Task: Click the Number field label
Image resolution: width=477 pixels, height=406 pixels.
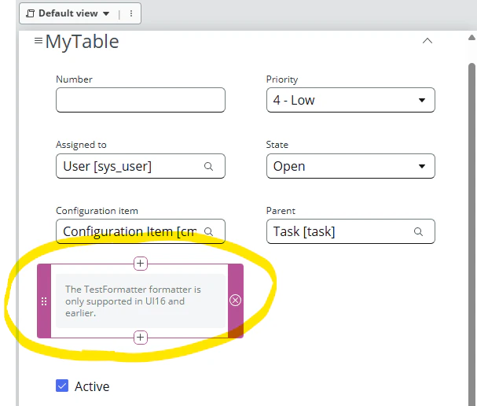Action: pyautogui.click(x=74, y=79)
